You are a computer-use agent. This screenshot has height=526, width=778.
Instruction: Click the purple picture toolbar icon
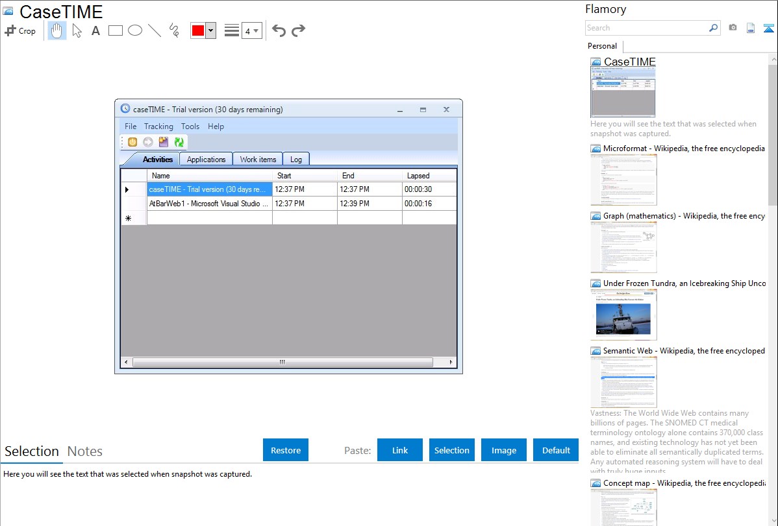pos(163,142)
